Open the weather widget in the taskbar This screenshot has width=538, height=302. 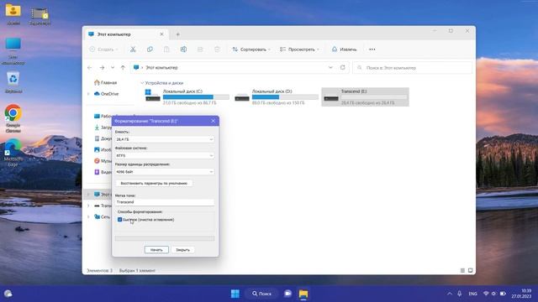pyautogui.click(x=8, y=294)
